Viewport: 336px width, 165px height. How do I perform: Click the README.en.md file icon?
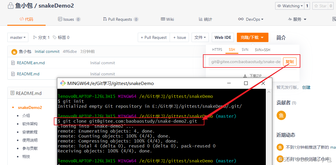tap(13, 63)
